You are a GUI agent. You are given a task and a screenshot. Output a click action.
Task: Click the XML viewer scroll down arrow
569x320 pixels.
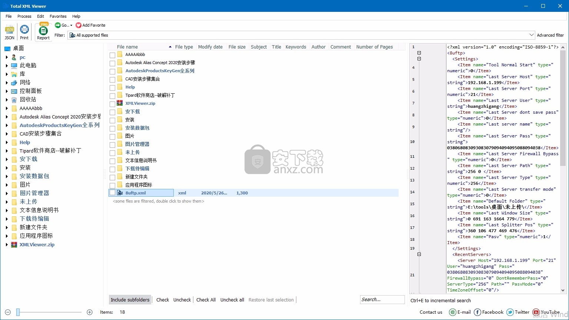point(563,290)
